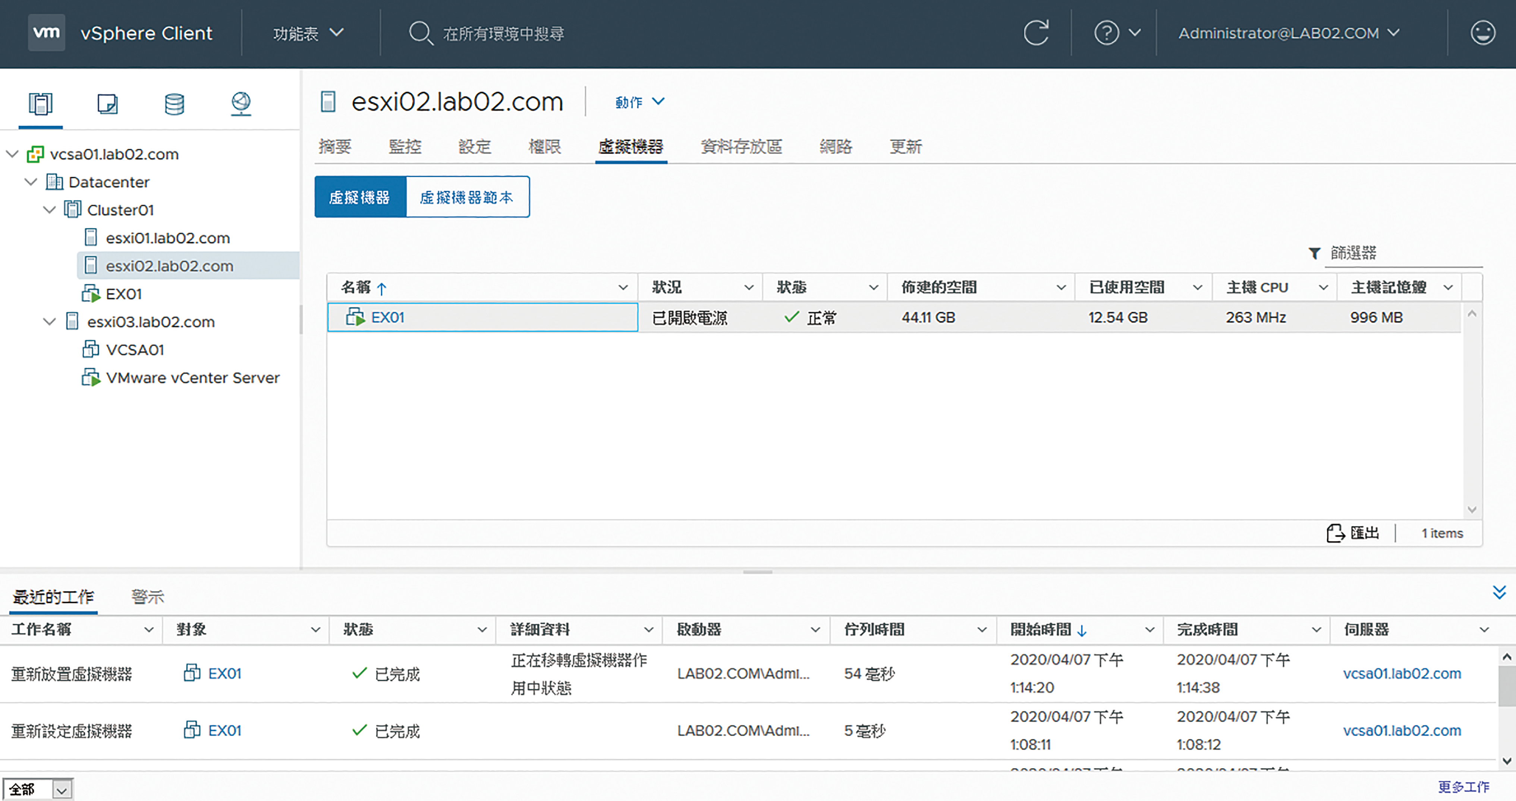This screenshot has height=801, width=1516.
Task: Collapse the recent tasks panel double-chevron
Action: click(1500, 592)
